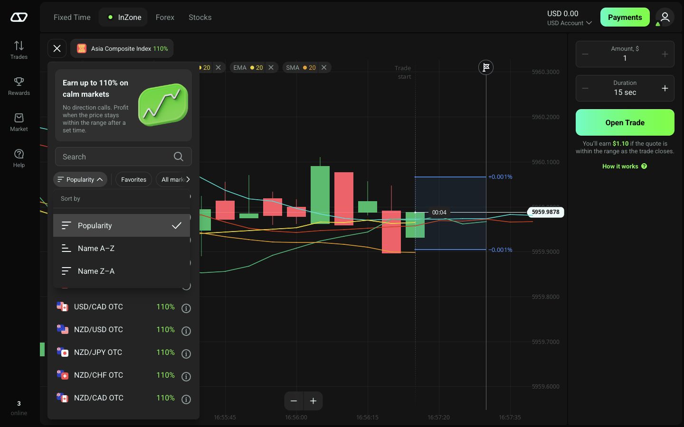Click the user profile avatar icon
The height and width of the screenshot is (427, 684).
tap(665, 17)
